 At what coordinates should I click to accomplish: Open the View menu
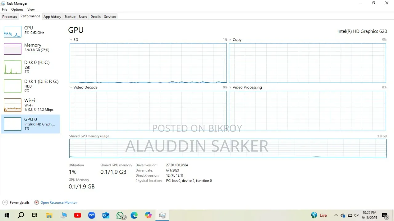[x=31, y=10]
